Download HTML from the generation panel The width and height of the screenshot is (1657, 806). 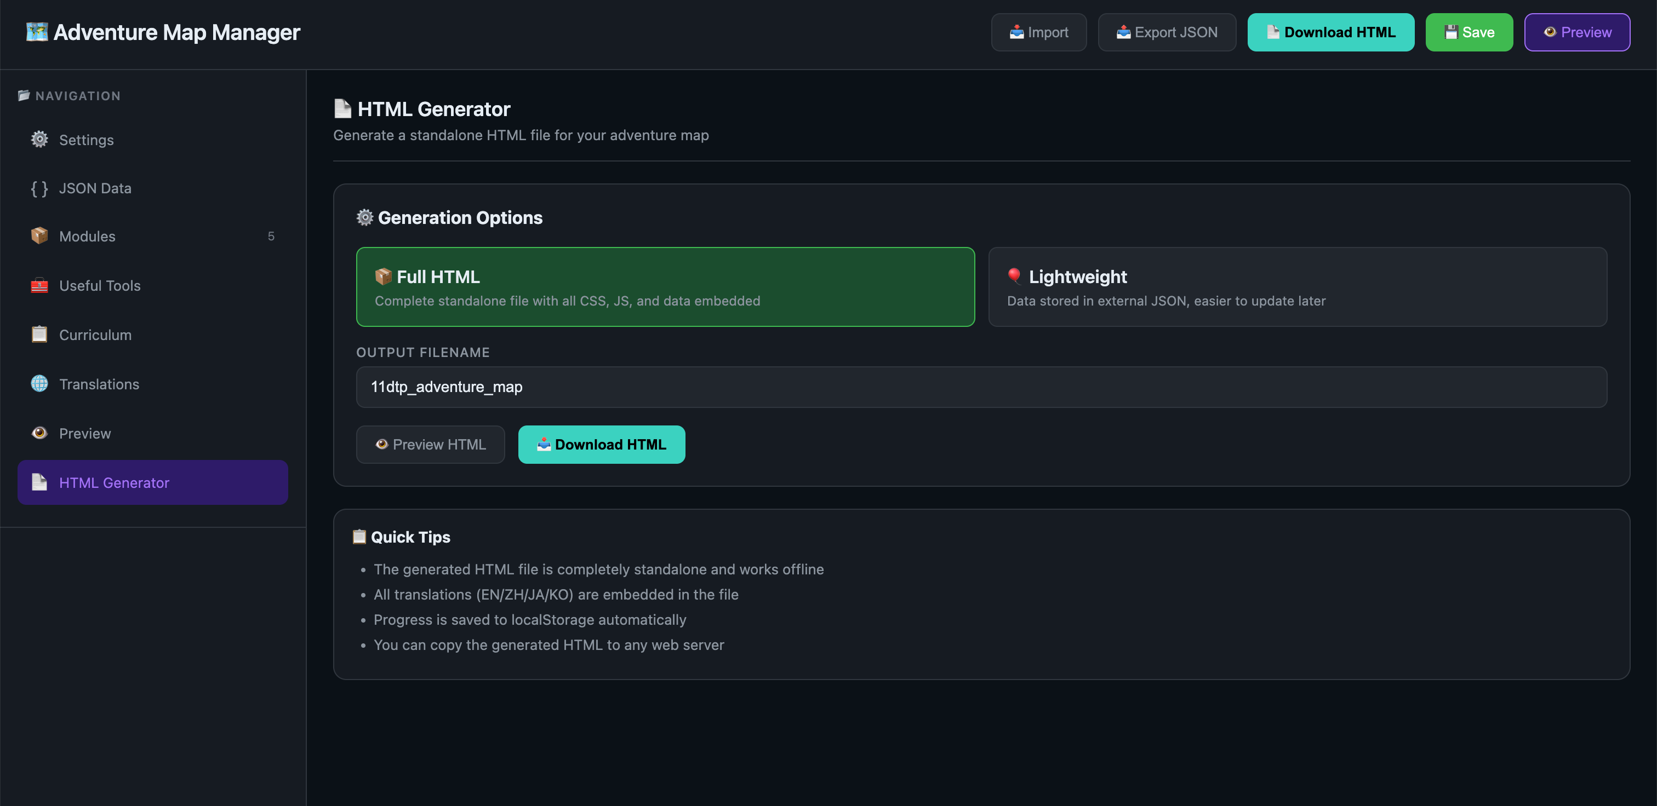[x=602, y=444]
